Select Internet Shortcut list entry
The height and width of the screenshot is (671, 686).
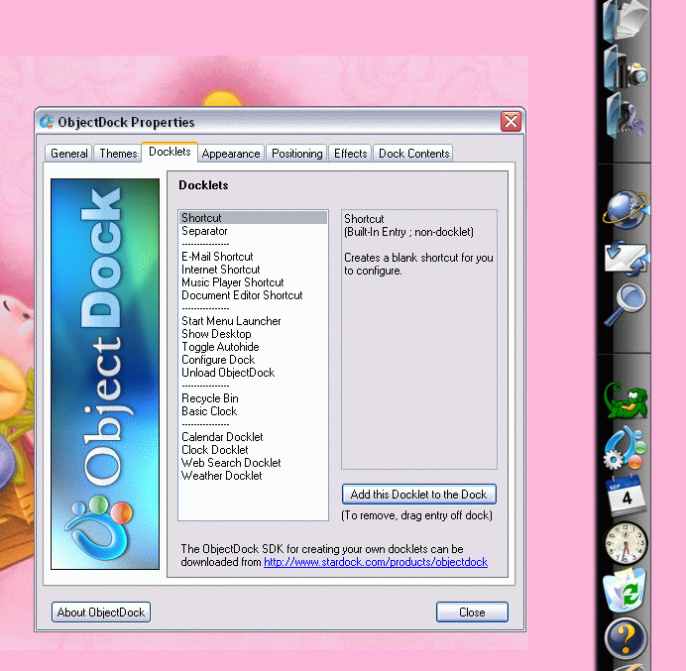click(x=253, y=270)
